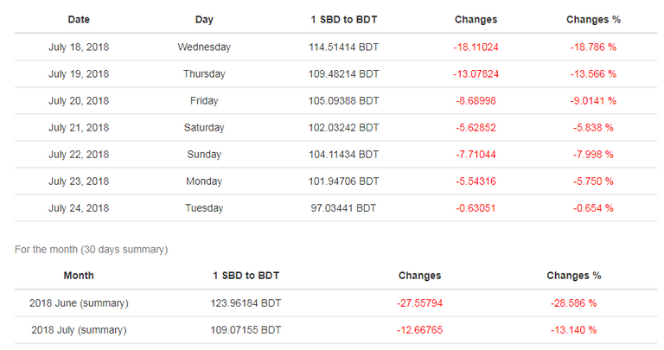Select the -5.54316 Monday change value

coord(476,181)
